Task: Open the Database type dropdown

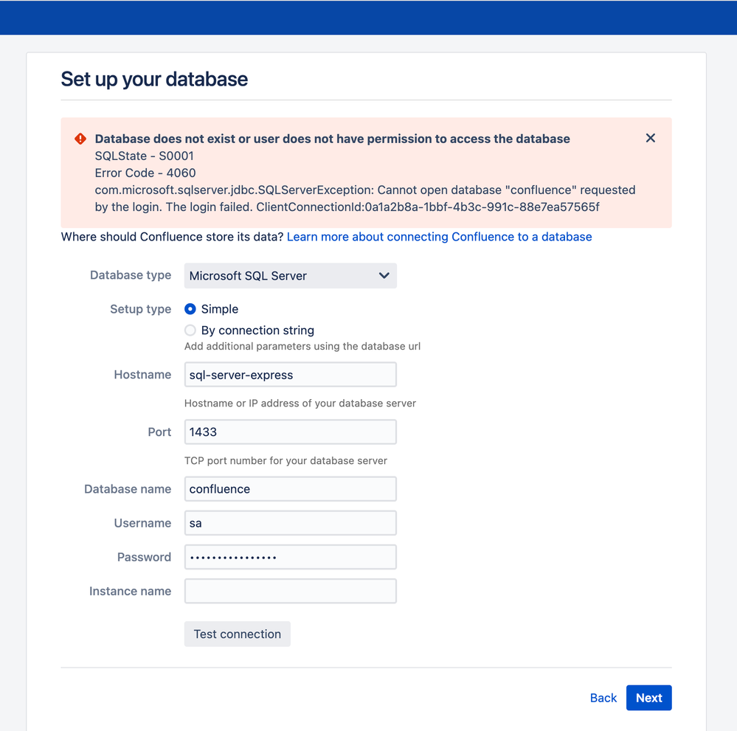Action: (x=290, y=275)
